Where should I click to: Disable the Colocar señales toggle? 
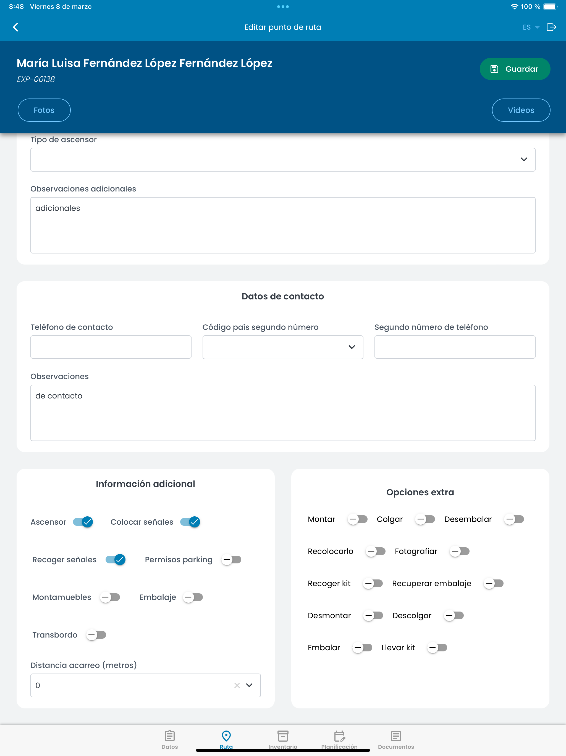click(190, 522)
